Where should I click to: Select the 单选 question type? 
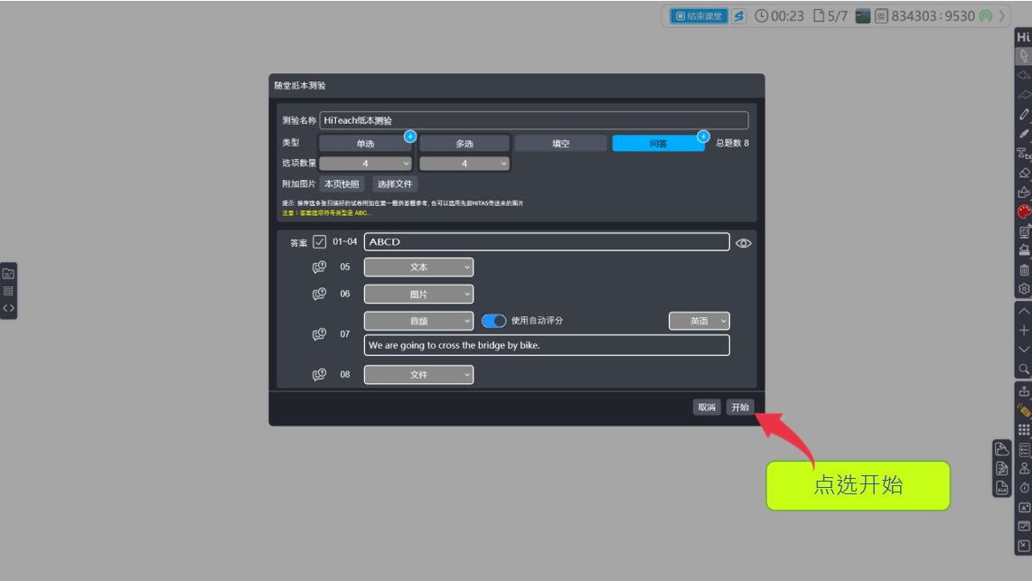coord(365,144)
